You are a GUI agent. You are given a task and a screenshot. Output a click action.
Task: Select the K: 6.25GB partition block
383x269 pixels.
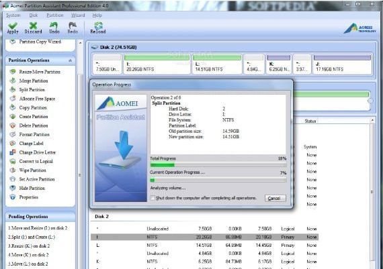point(279,64)
